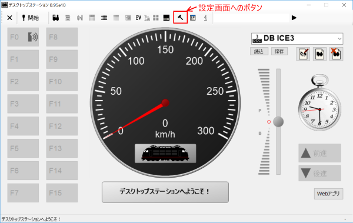Click the speed slider knob
Viewport: 353px width, 223px height.
click(x=278, y=122)
